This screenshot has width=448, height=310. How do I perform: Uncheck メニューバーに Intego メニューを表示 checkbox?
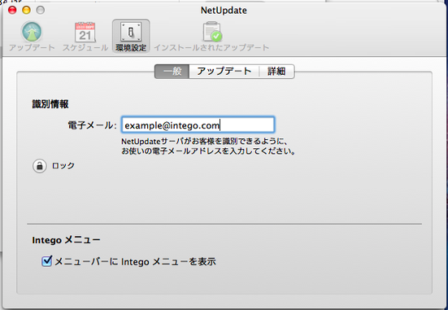coord(46,261)
